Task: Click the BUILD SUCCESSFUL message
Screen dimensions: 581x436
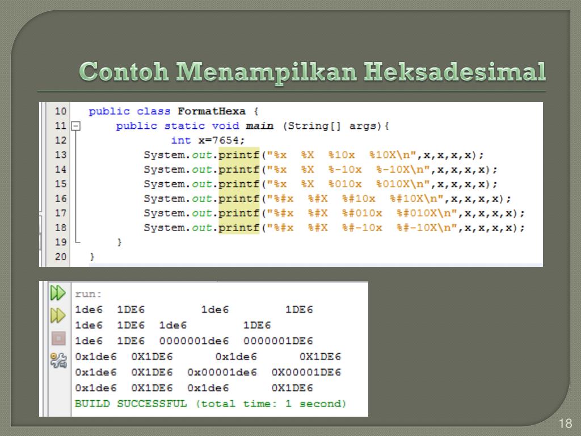Action: point(210,404)
